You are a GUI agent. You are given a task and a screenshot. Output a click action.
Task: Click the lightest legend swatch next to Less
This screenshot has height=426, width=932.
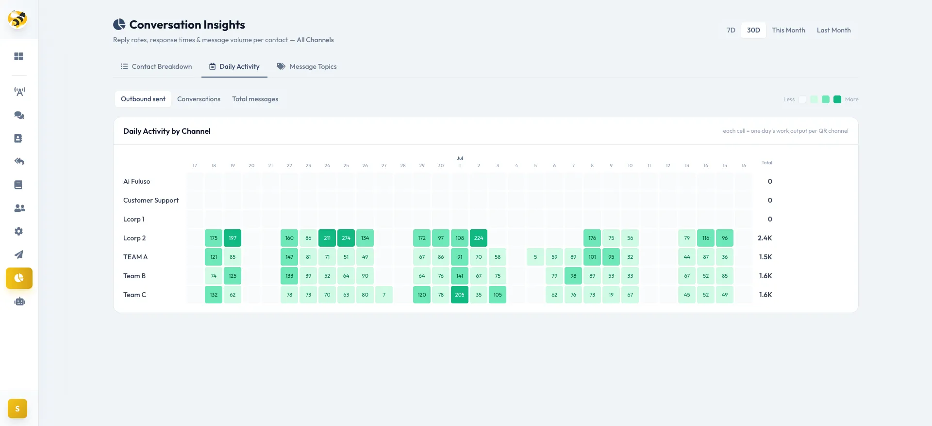point(802,99)
